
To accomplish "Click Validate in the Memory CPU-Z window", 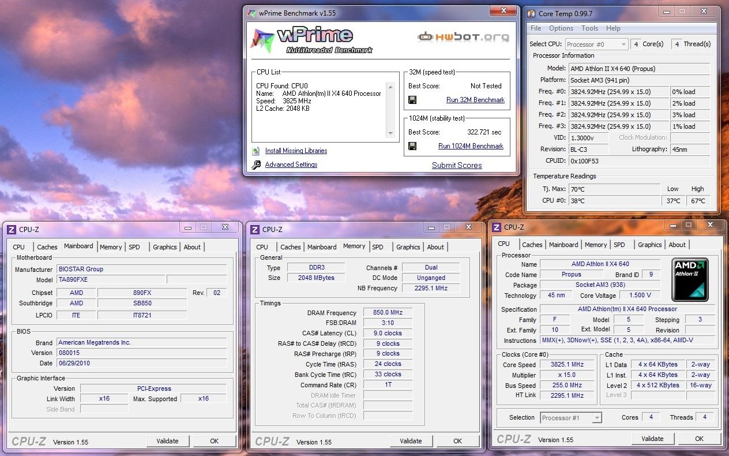I will point(411,441).
